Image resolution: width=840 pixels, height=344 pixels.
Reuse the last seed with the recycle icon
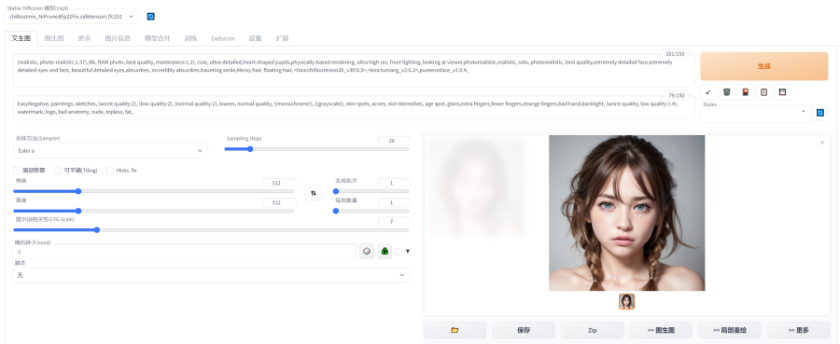tap(385, 251)
